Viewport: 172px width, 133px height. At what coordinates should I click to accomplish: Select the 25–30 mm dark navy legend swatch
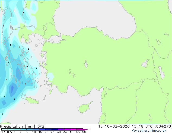point(55,129)
